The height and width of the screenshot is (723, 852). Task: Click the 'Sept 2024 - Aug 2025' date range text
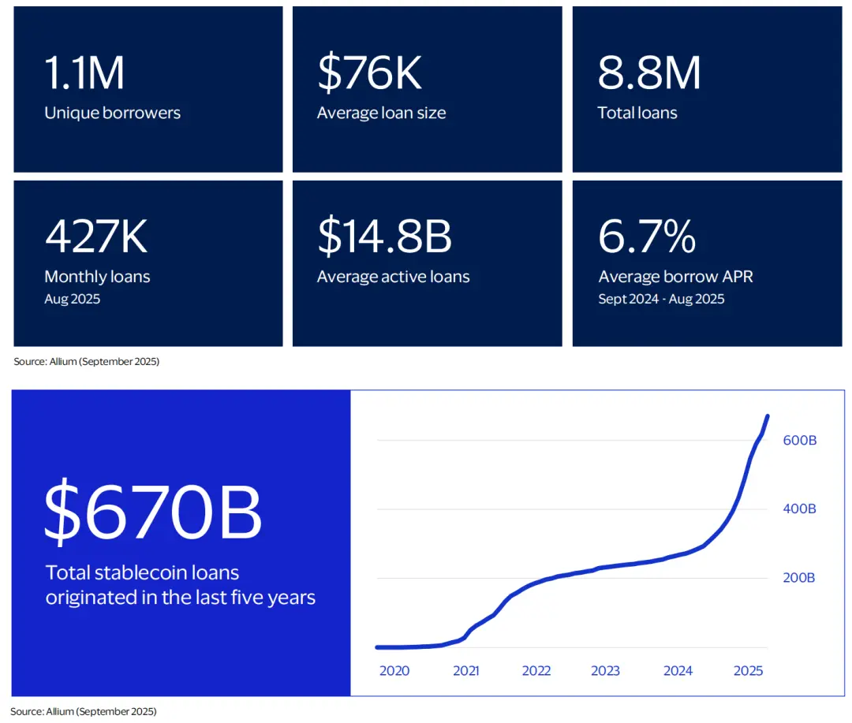coord(661,299)
